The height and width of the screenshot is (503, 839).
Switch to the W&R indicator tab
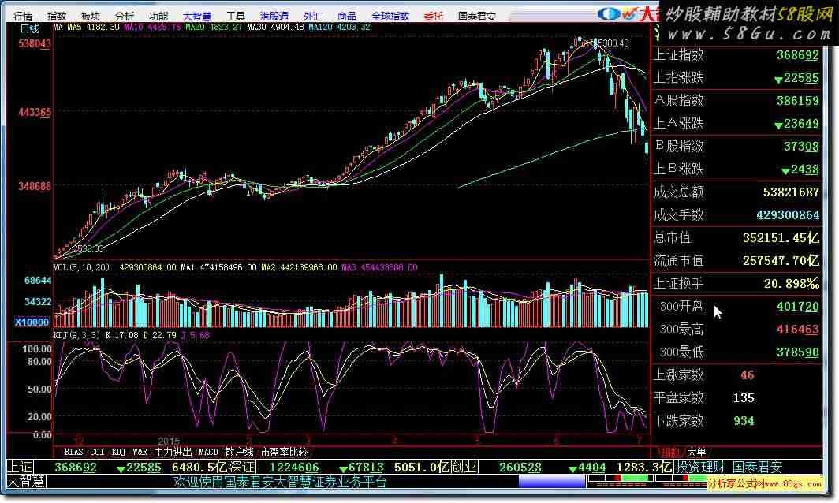click(140, 453)
